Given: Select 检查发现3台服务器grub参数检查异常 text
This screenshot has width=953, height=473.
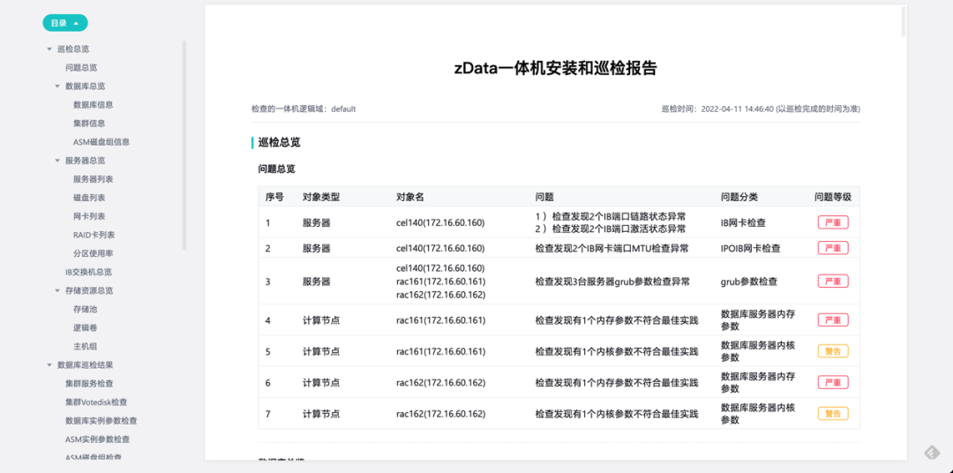Looking at the screenshot, I should click(x=612, y=282).
